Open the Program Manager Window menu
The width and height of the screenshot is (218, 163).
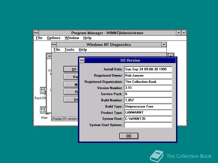point(72,38)
